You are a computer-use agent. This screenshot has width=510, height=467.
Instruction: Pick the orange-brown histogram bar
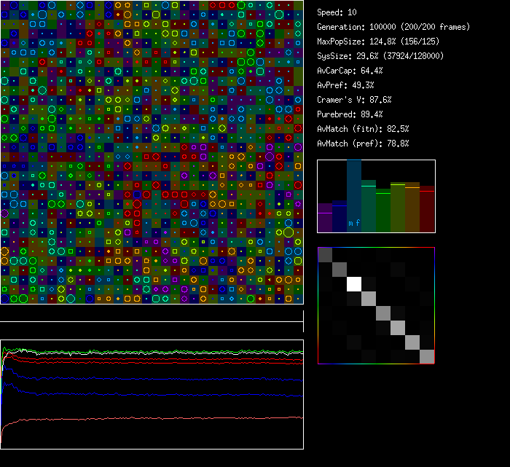(x=412, y=208)
